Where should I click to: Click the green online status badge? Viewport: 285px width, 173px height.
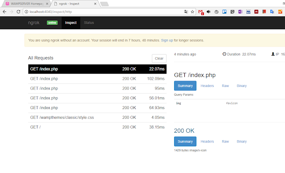52,23
